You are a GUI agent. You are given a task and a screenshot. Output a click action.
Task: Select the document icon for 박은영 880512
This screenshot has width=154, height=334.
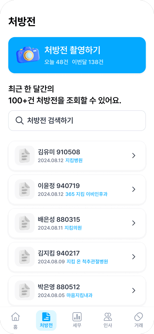(x=25, y=290)
